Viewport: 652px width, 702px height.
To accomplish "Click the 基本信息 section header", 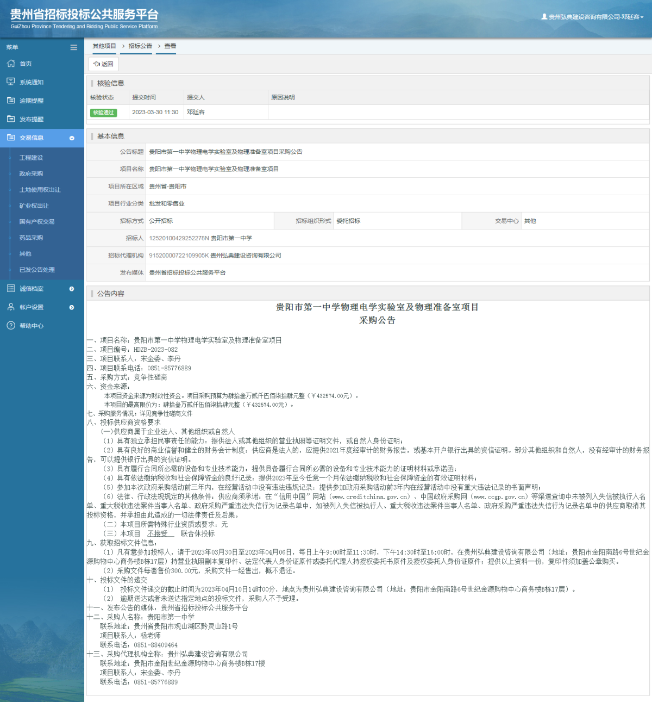I will point(111,136).
